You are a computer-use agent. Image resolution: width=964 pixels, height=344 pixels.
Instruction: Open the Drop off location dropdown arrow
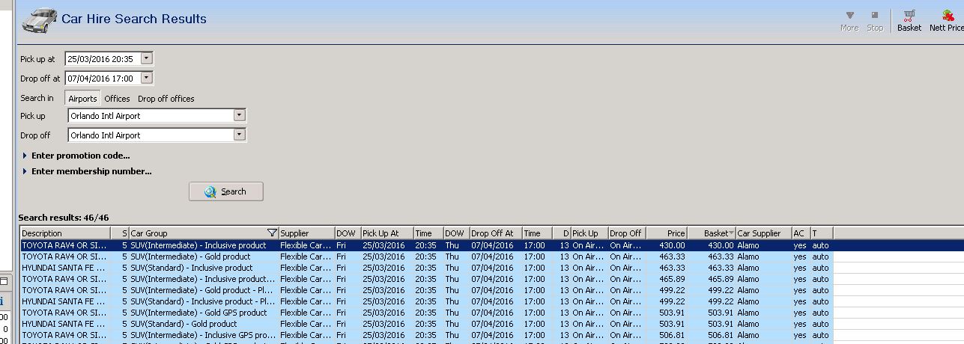point(240,135)
